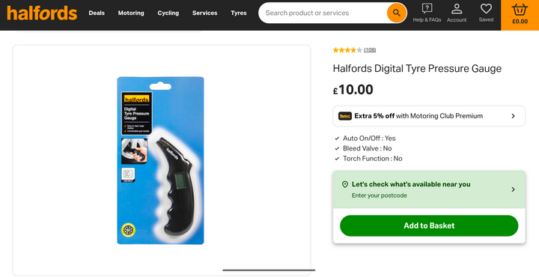The image size is (539, 277).
Task: Click the hmc Motoring Club badge
Action: point(345,116)
